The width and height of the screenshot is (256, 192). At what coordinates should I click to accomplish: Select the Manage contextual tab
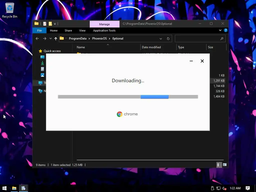(x=104, y=24)
